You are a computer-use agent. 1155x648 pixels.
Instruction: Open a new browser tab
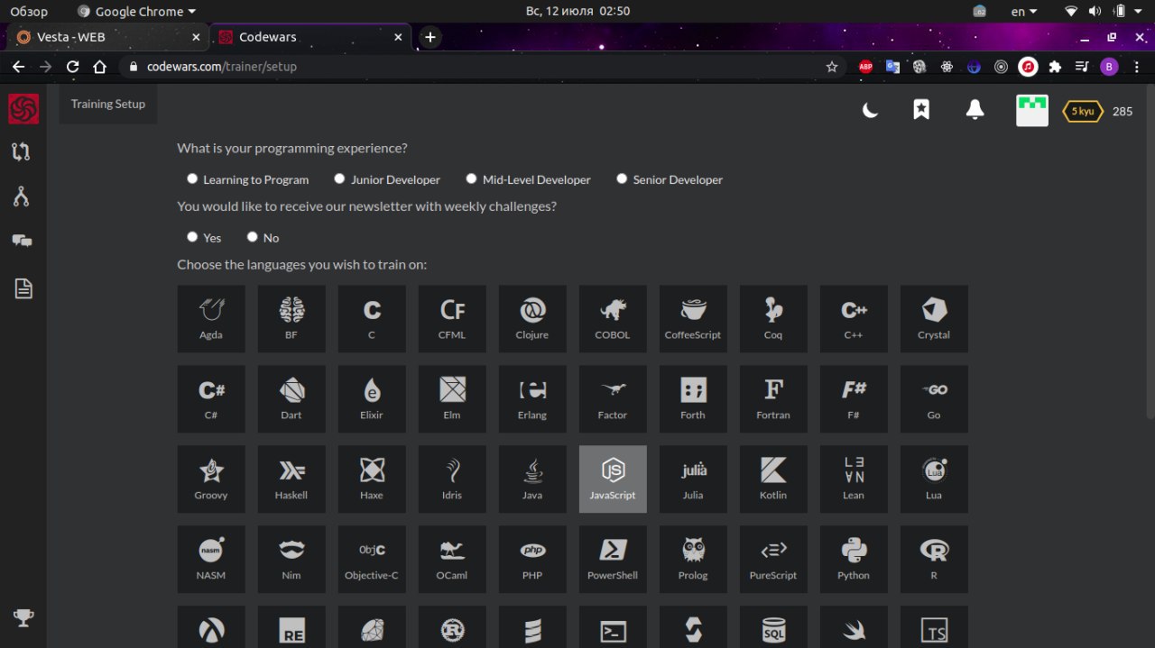pyautogui.click(x=430, y=37)
